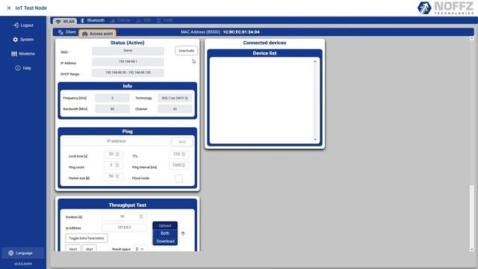This screenshot has width=478, height=269.
Task: Select Download throughput direction
Action: 165,241
